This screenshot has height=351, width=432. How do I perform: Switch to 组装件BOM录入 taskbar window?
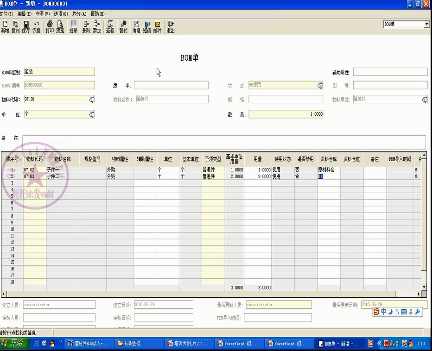coord(89,344)
